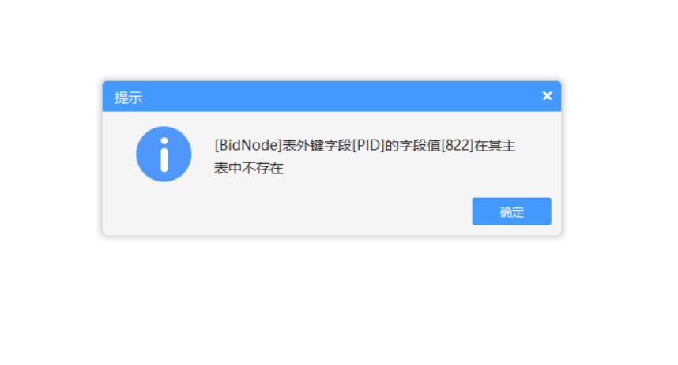Dismiss the prompt using the white X icon
The width and height of the screenshot is (678, 365).
(x=547, y=95)
